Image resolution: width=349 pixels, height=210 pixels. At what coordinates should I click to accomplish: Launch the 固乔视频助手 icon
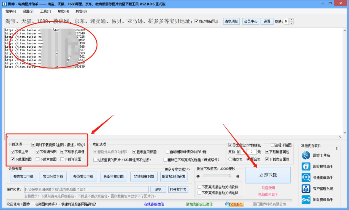pyautogui.click(x=306, y=167)
